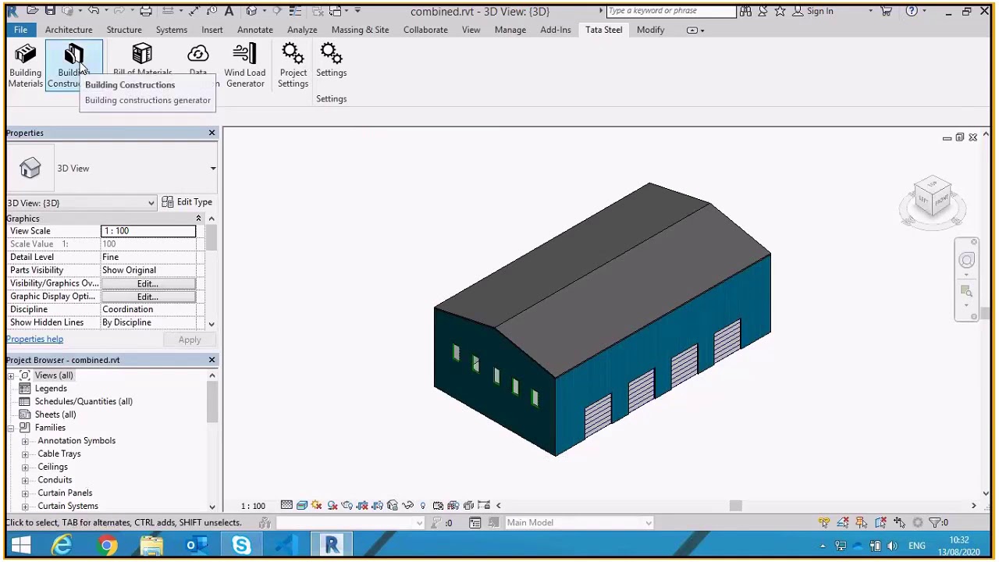Click the Print icon
Screen dimensions: 999x562
pos(146,11)
